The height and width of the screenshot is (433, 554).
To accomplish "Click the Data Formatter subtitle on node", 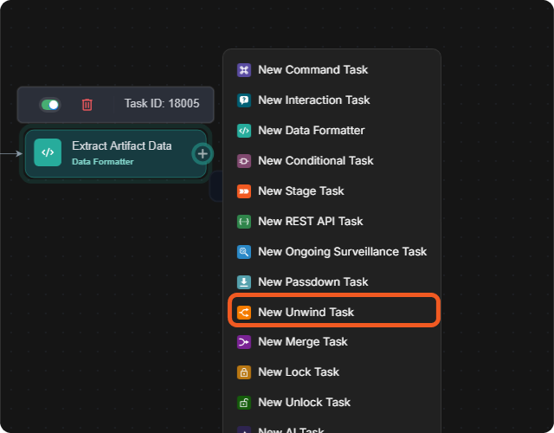I will click(103, 162).
